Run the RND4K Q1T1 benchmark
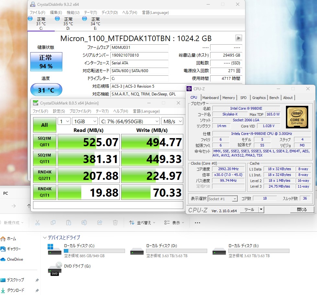This screenshot has width=317, height=295. (44, 192)
